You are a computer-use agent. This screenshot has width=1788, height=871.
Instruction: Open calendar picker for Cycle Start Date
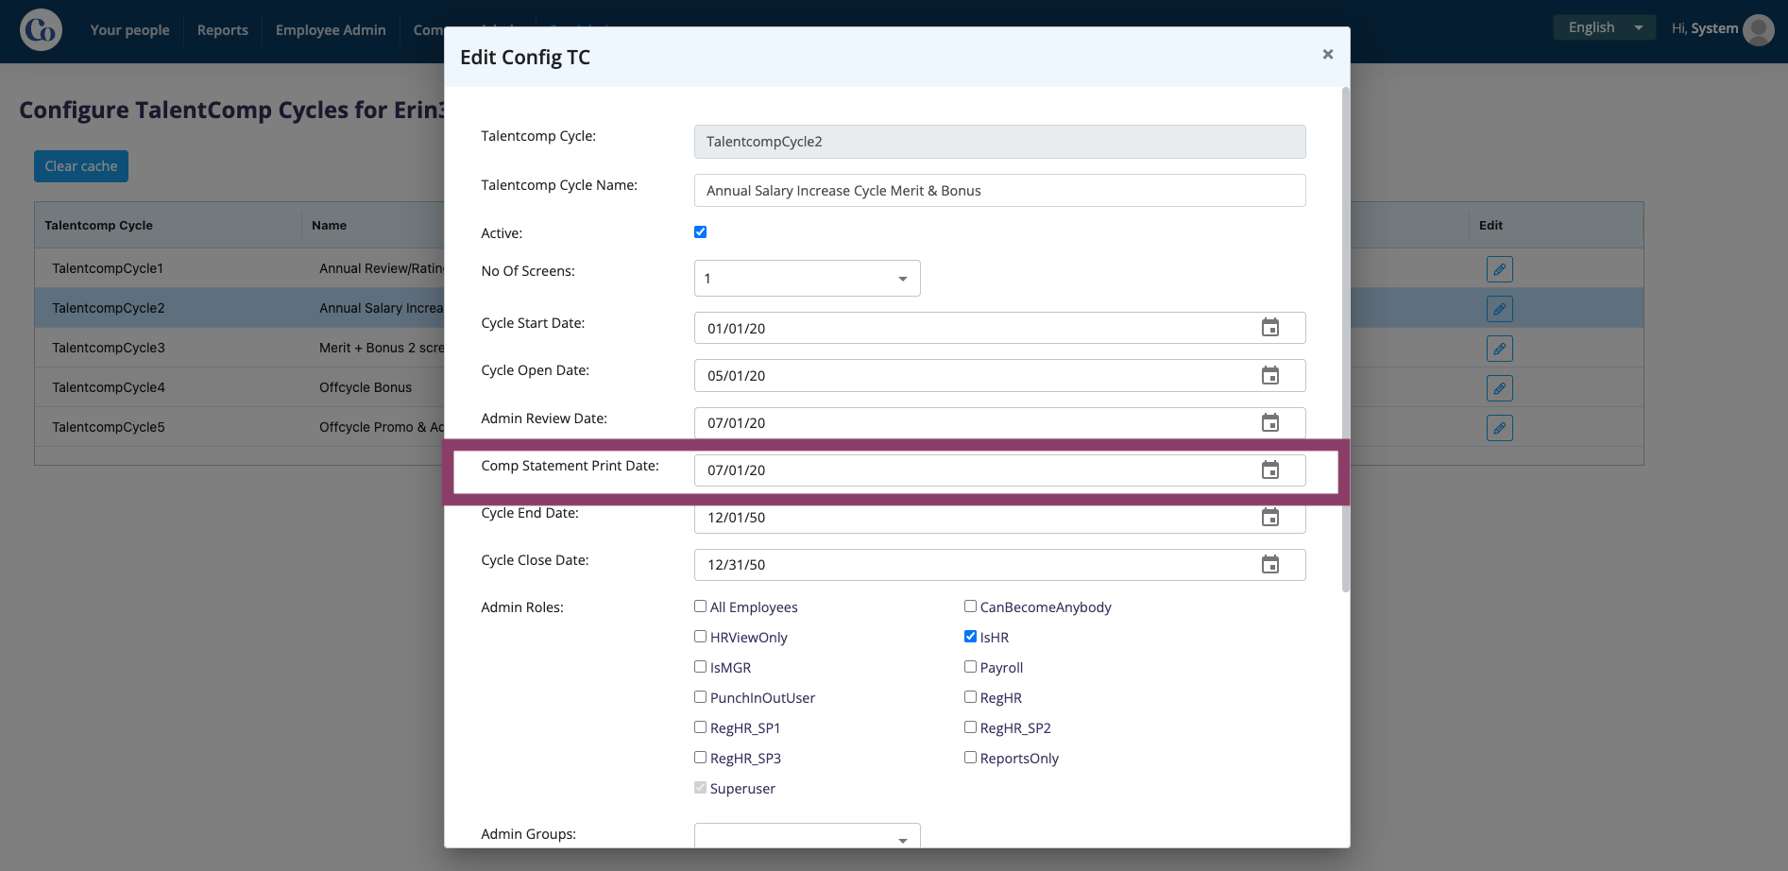1270,328
